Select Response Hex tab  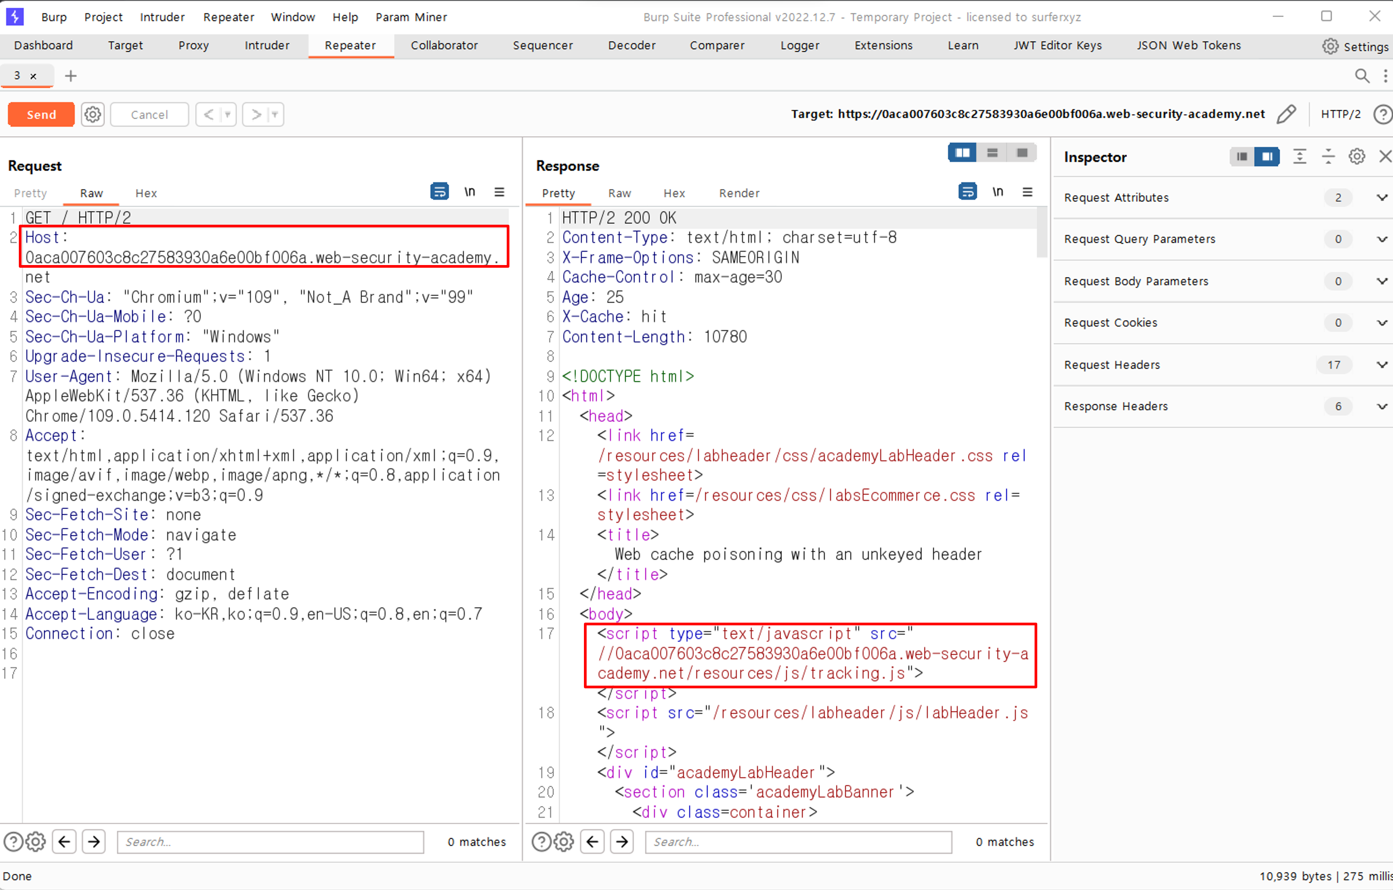click(674, 193)
